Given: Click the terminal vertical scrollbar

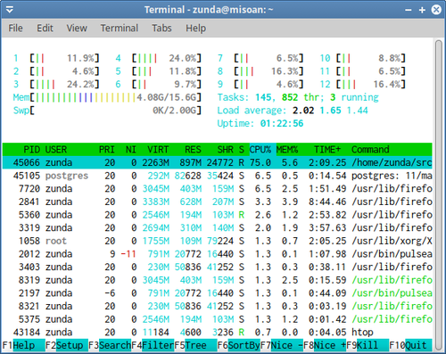Looking at the screenshot, I should 439,195.
